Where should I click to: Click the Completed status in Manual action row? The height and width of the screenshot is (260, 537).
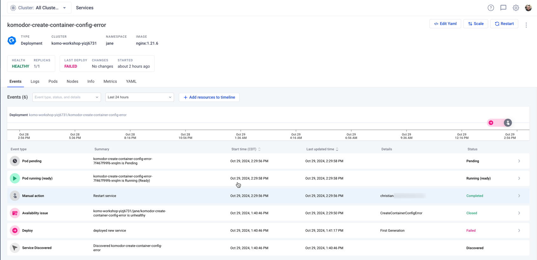(x=474, y=196)
